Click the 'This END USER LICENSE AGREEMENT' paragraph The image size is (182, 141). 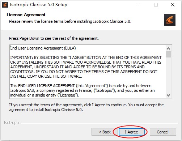point(82,90)
